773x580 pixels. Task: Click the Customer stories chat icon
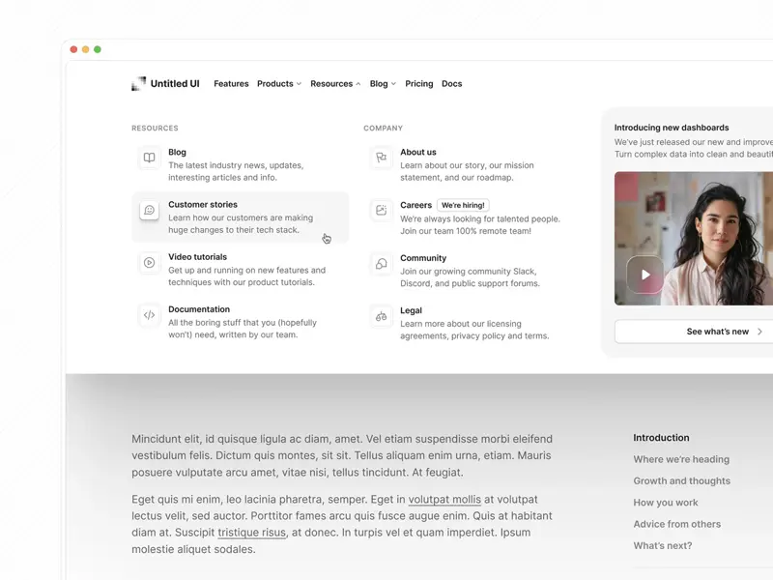149,210
